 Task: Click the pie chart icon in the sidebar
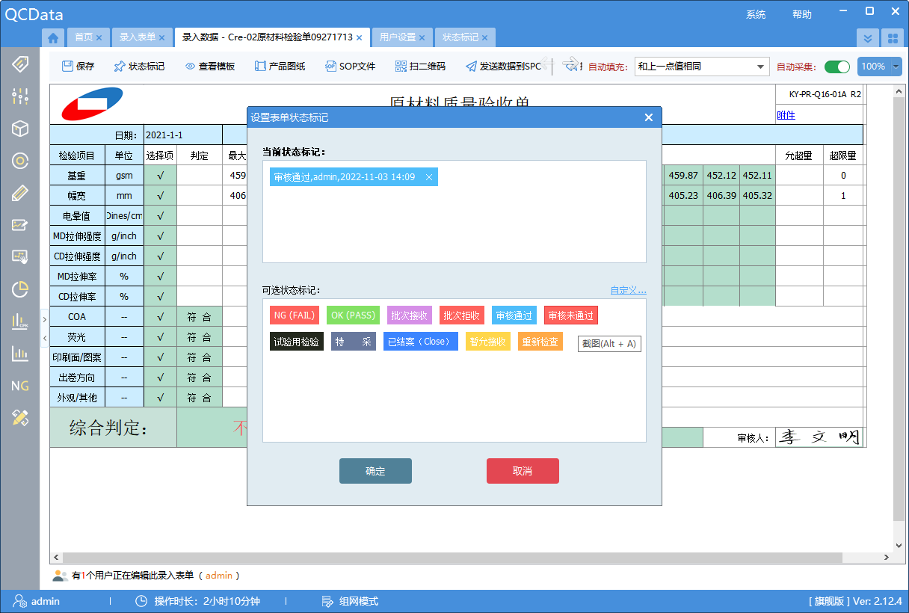[19, 286]
